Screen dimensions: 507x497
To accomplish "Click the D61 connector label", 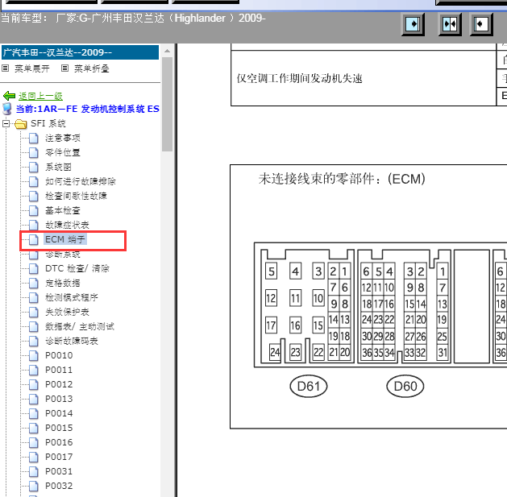I will pyautogui.click(x=309, y=386).
